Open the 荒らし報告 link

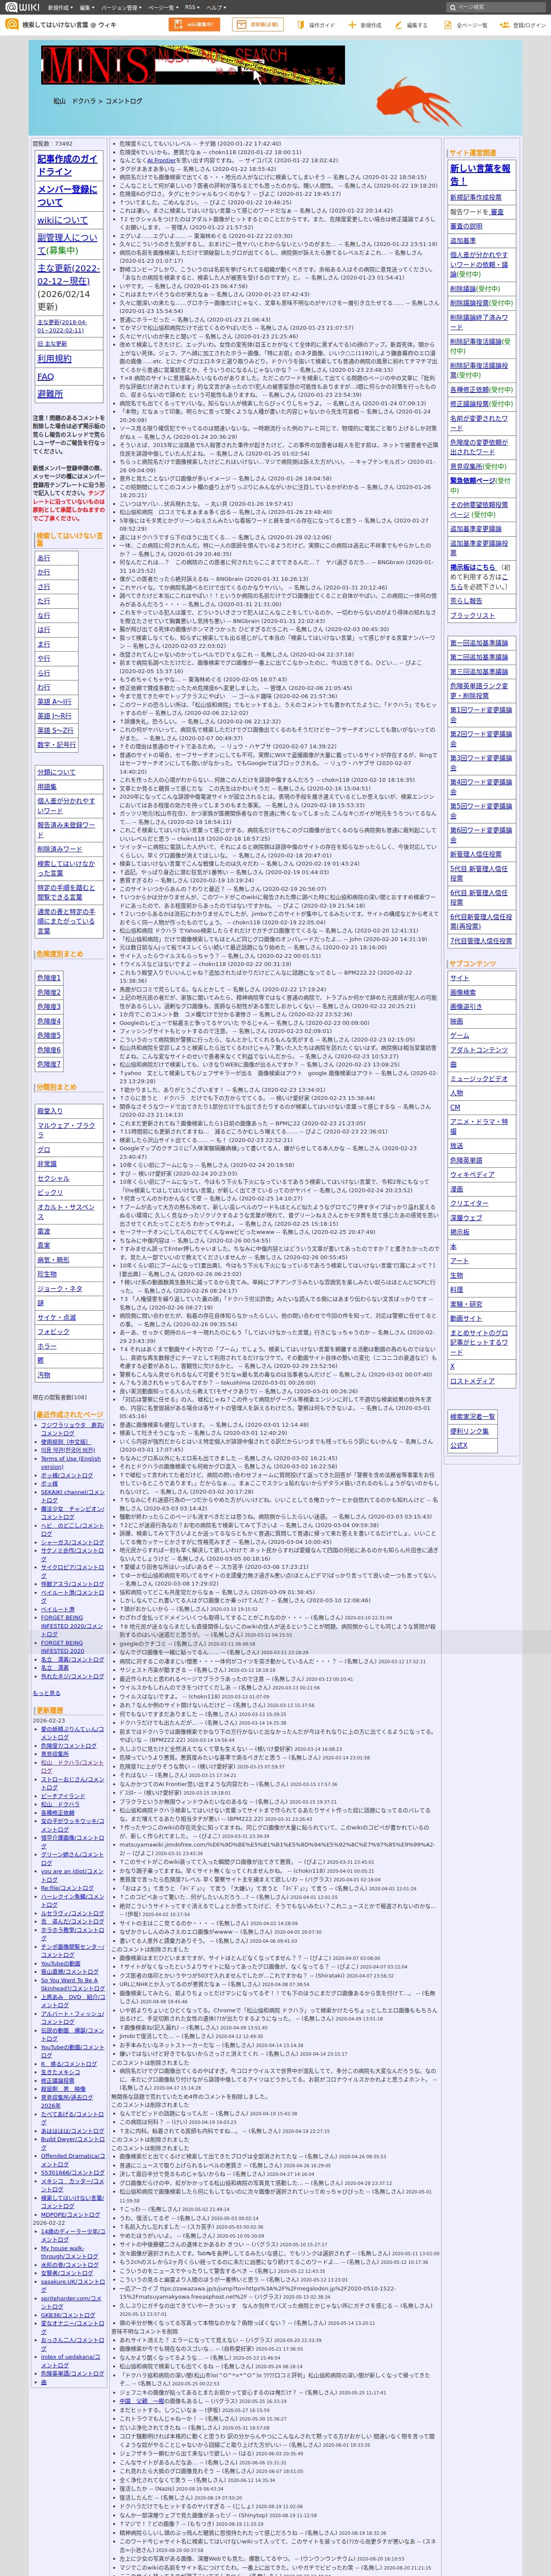pyautogui.click(x=466, y=601)
